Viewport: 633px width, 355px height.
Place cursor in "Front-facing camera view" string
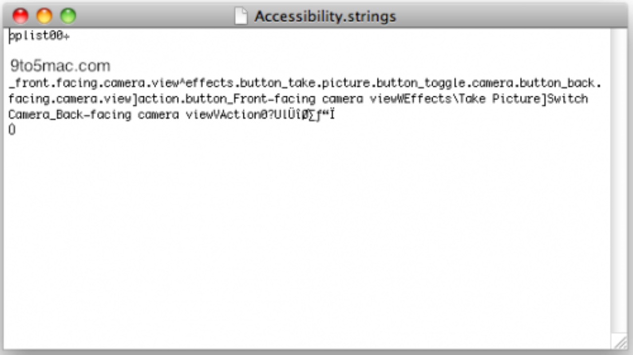pos(302,99)
